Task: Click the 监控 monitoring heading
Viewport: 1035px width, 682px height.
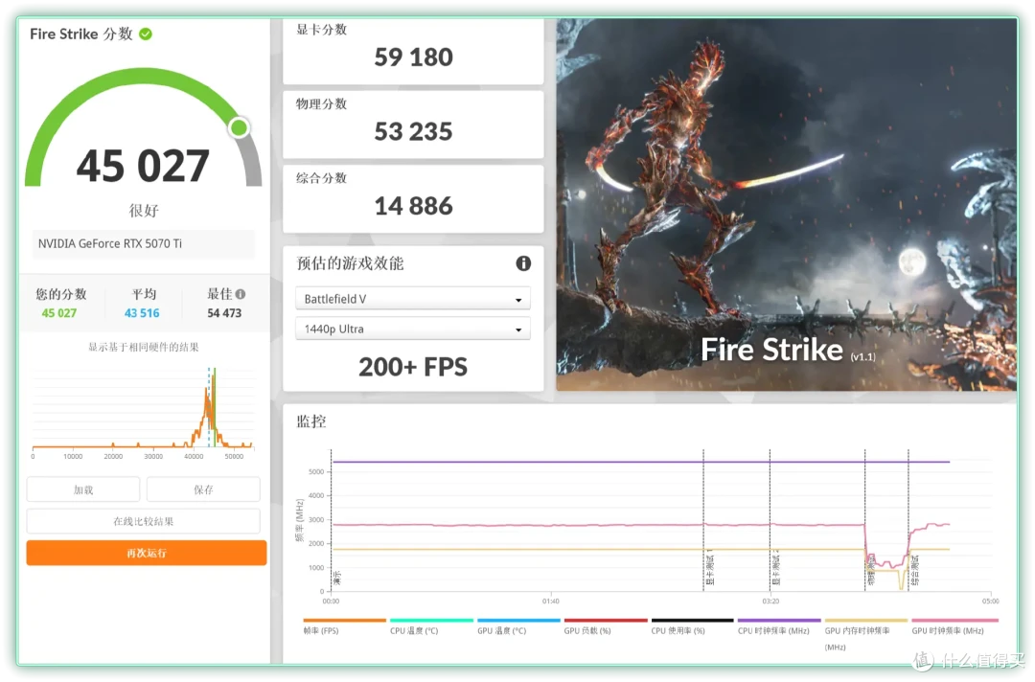Action: pyautogui.click(x=310, y=421)
